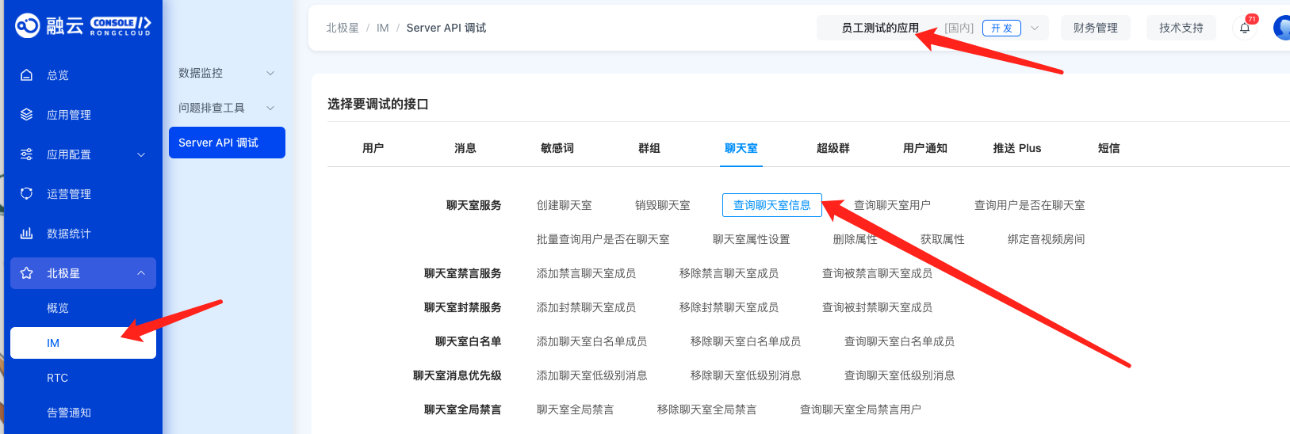The image size is (1290, 434).
Task: Click the 开发 environment tag
Action: click(1001, 28)
